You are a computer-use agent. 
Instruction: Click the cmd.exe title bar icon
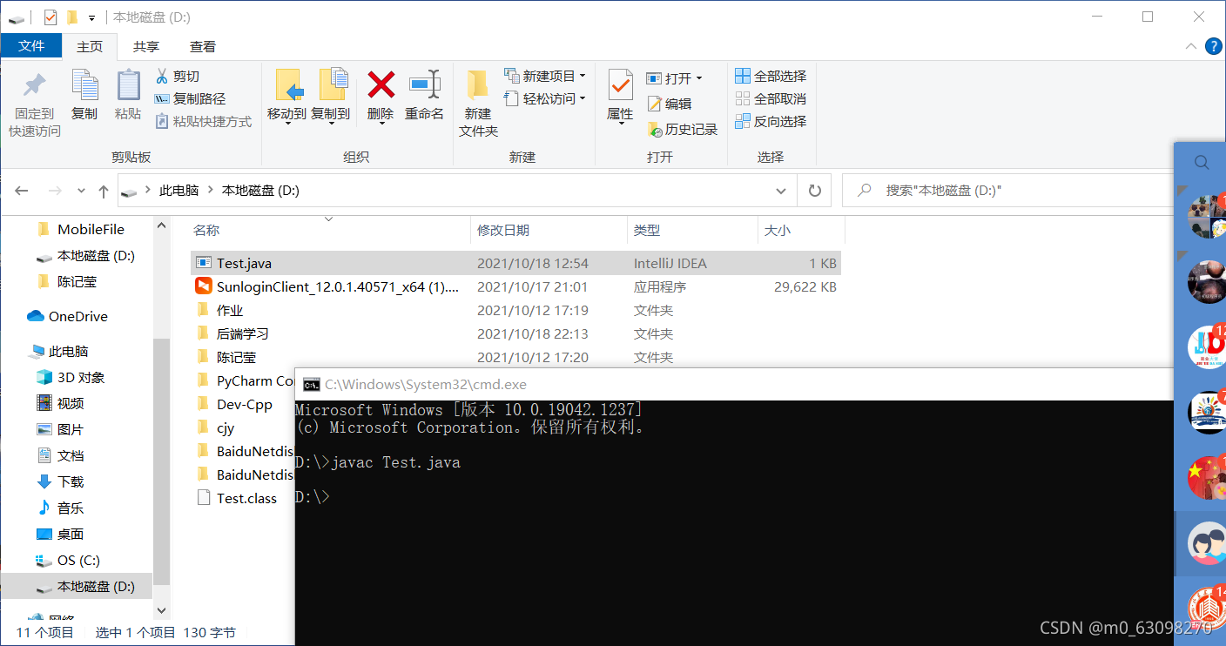coord(311,384)
